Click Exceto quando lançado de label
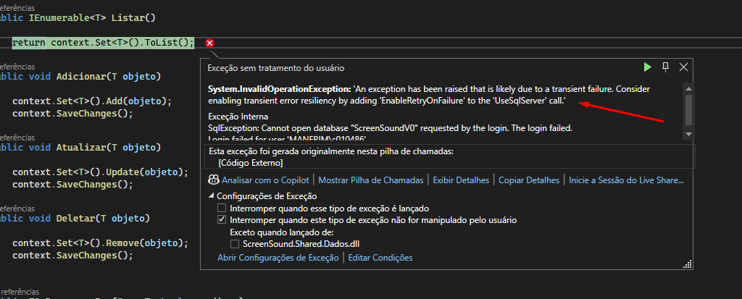Screen dimensions: 742x299 (282, 232)
